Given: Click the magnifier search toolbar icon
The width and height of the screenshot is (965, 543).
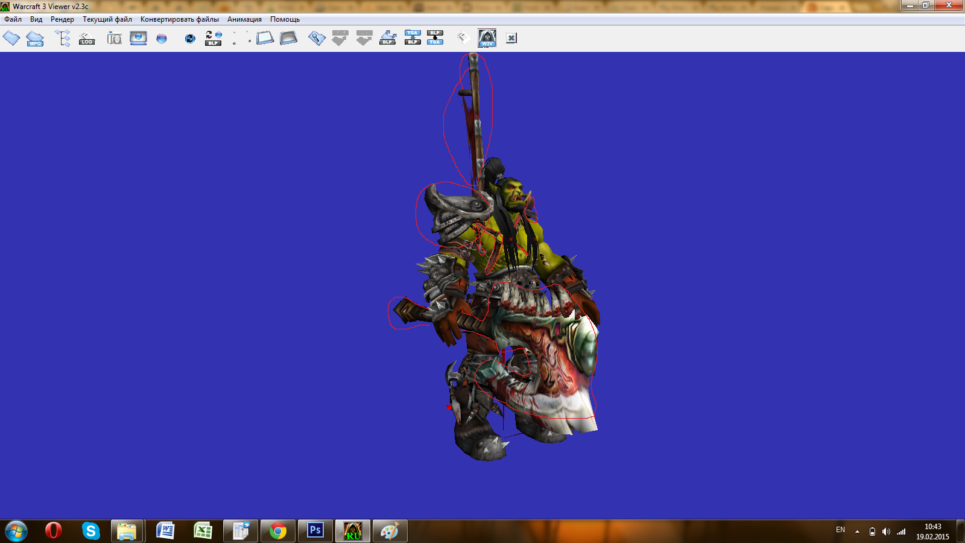Looking at the screenshot, I should pyautogui.click(x=317, y=39).
